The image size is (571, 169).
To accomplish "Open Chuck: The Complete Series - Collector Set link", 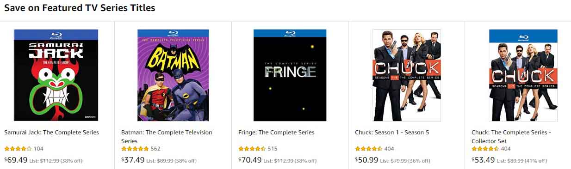I will (x=511, y=137).
